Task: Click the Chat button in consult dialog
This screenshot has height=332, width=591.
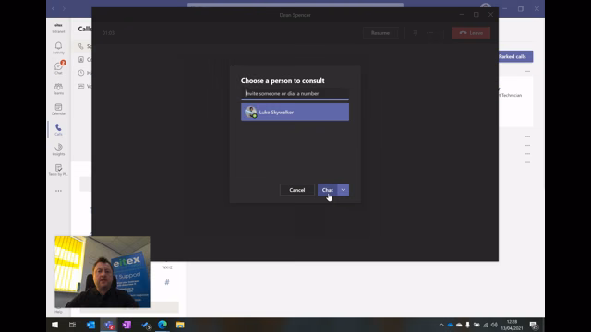Action: point(327,190)
